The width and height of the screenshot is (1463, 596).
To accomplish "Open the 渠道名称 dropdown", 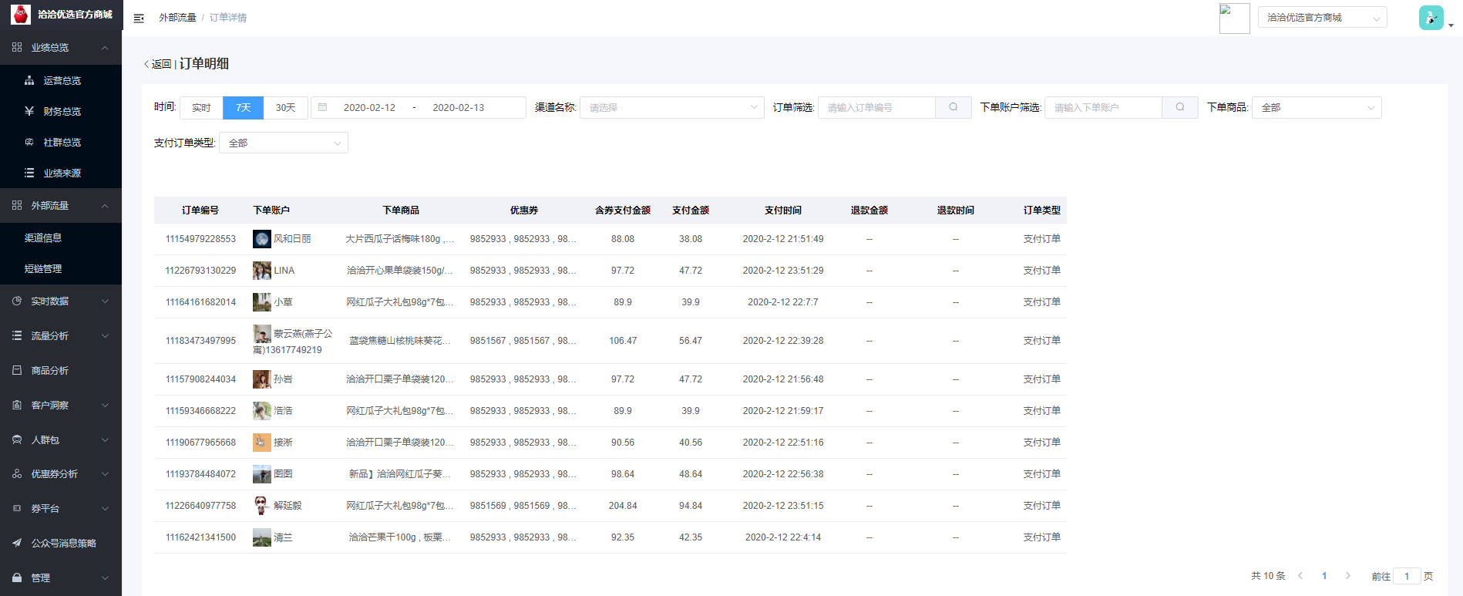I will [x=671, y=107].
